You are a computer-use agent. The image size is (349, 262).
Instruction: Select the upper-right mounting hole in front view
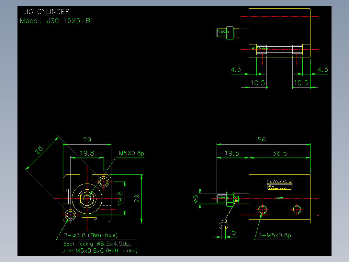pyautogui.click(x=104, y=182)
